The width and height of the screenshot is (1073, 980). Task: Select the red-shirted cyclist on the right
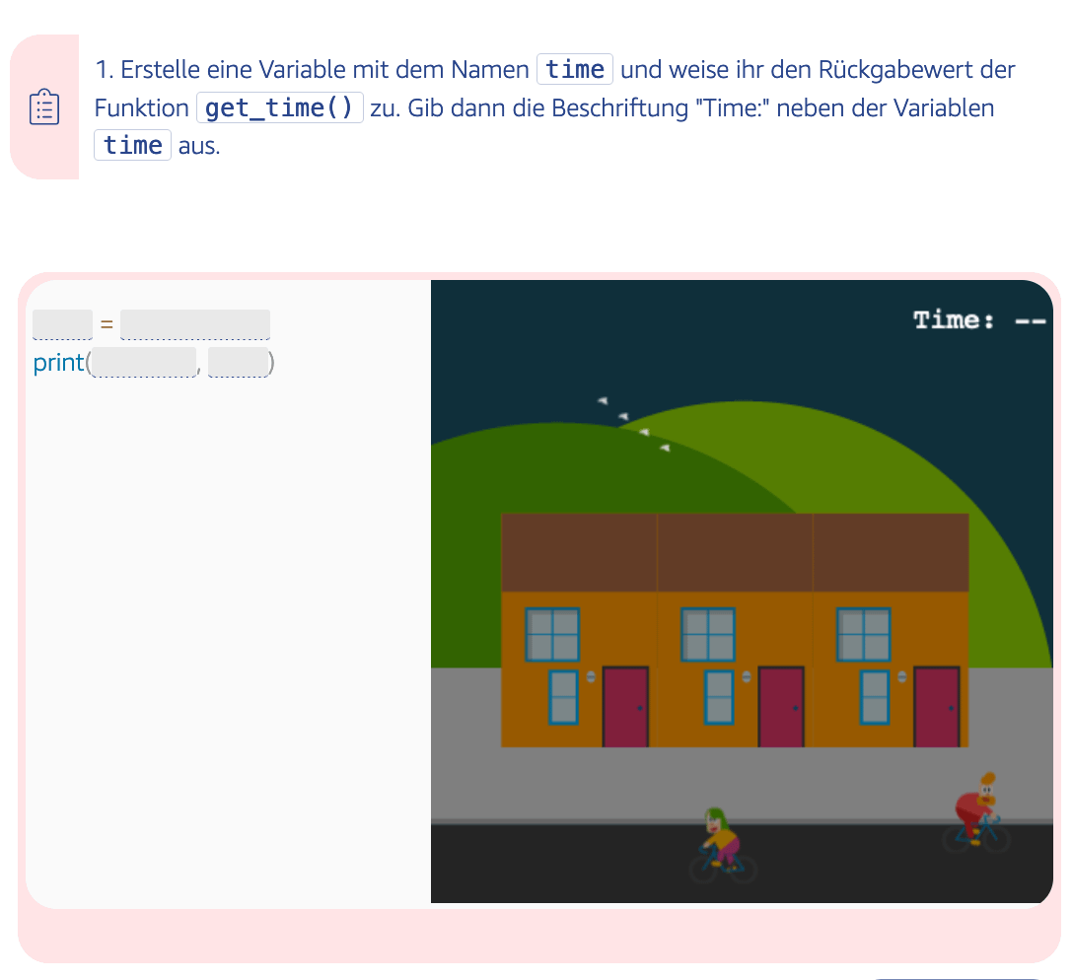[974, 808]
